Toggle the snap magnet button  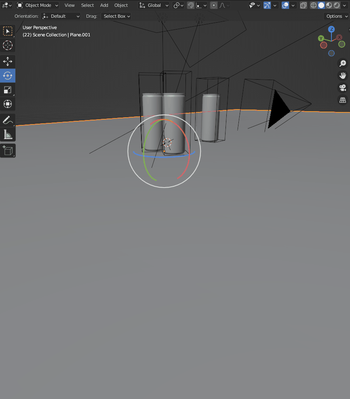191,5
